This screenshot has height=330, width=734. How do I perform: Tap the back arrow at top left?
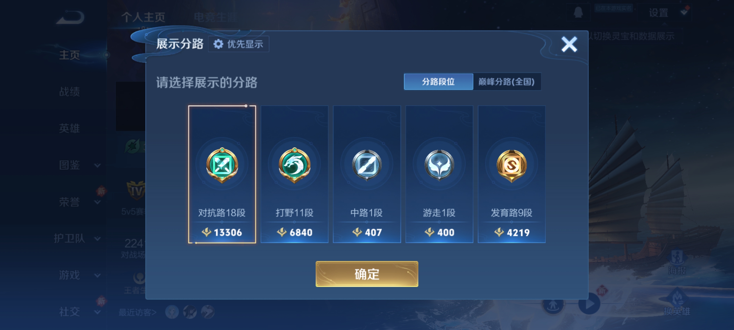(x=70, y=17)
